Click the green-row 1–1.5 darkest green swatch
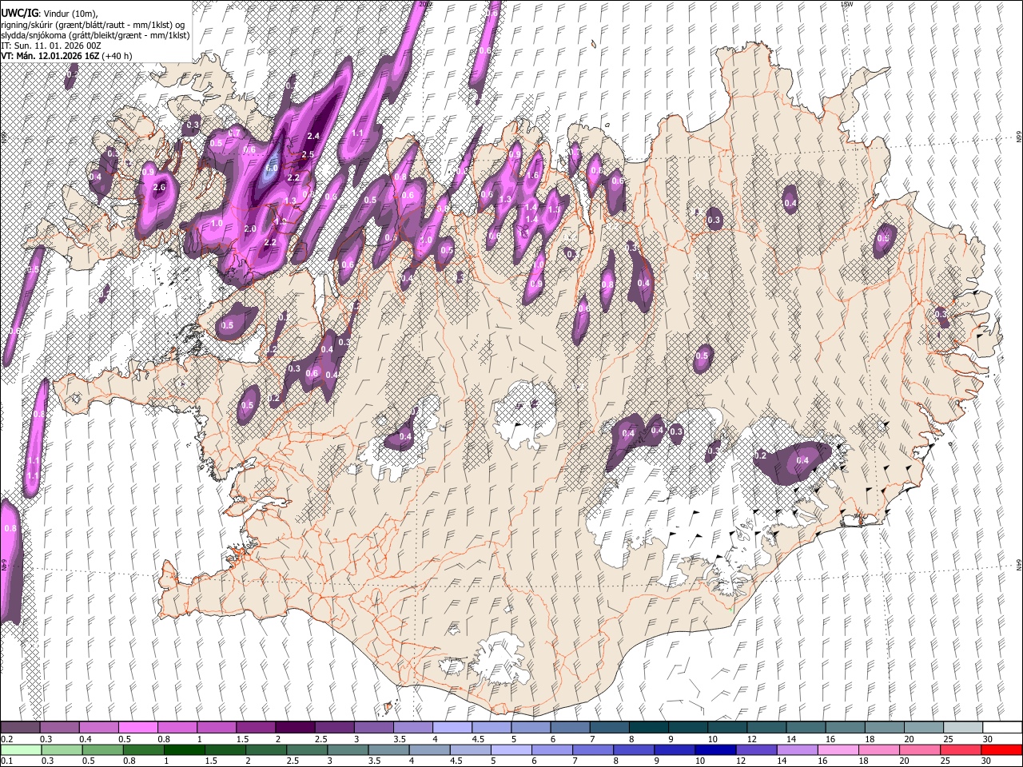This screenshot has height=767, width=1023. (x=185, y=750)
